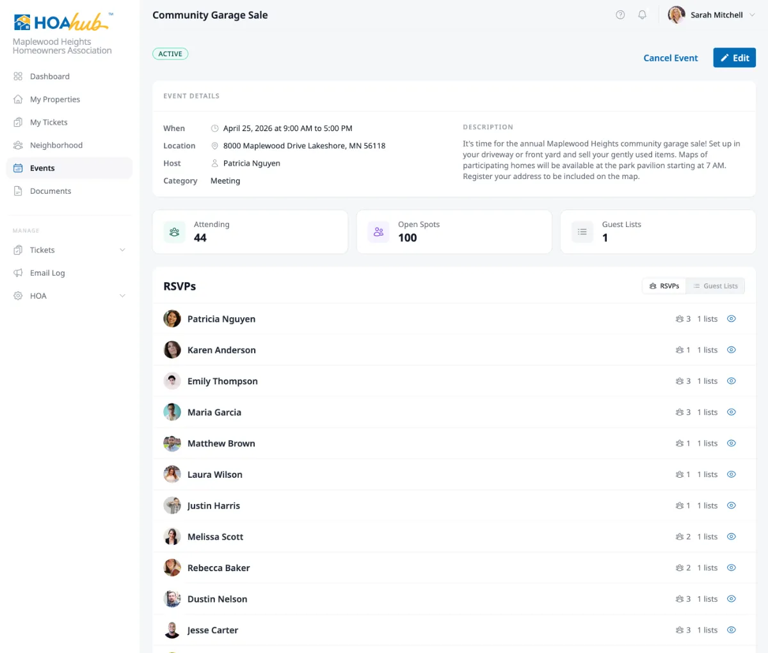
Task: Select the Dashboard icon in the sidebar
Action: pyautogui.click(x=17, y=76)
